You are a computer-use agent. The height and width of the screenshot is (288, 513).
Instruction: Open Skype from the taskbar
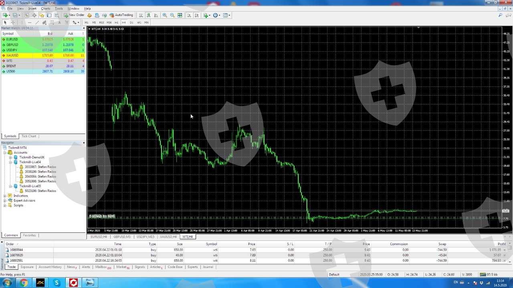click(57, 283)
